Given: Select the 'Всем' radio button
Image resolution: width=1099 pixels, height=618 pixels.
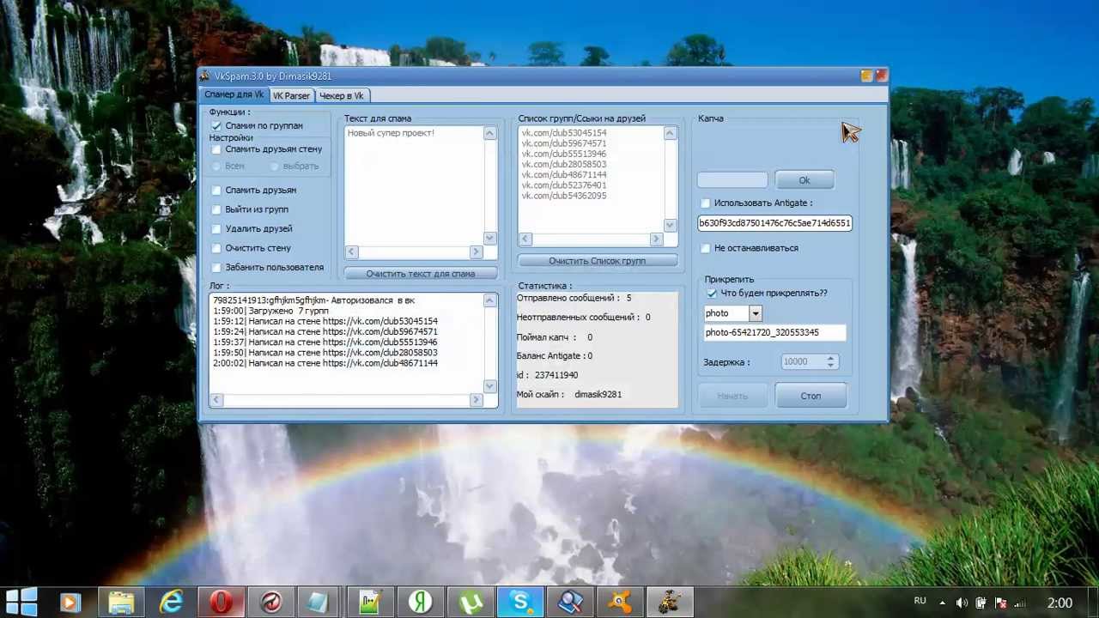Looking at the screenshot, I should [216, 167].
